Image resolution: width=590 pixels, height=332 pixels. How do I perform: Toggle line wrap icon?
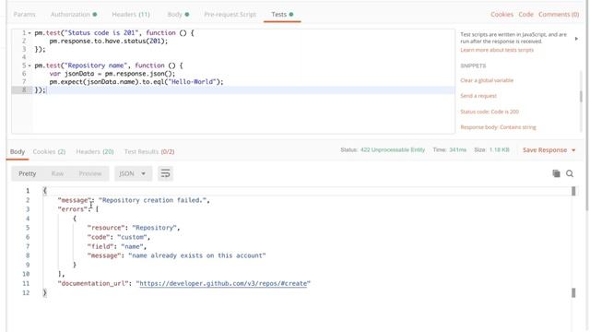(x=165, y=173)
